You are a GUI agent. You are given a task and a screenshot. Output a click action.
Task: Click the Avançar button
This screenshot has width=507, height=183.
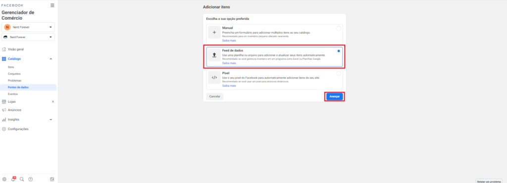pyautogui.click(x=334, y=96)
